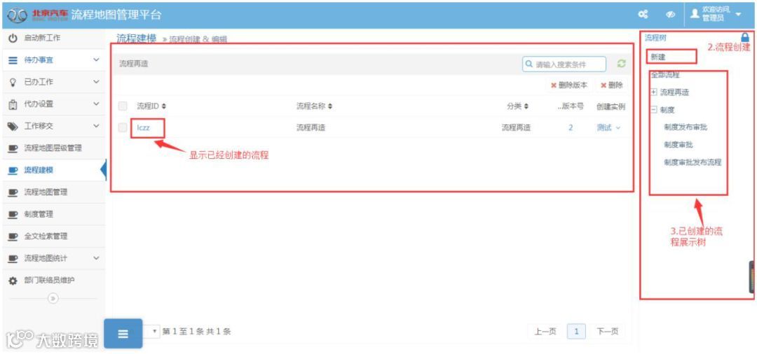Click the cup icon beside 流程地图层级管理
This screenshot has height=354, width=757.
13,148
